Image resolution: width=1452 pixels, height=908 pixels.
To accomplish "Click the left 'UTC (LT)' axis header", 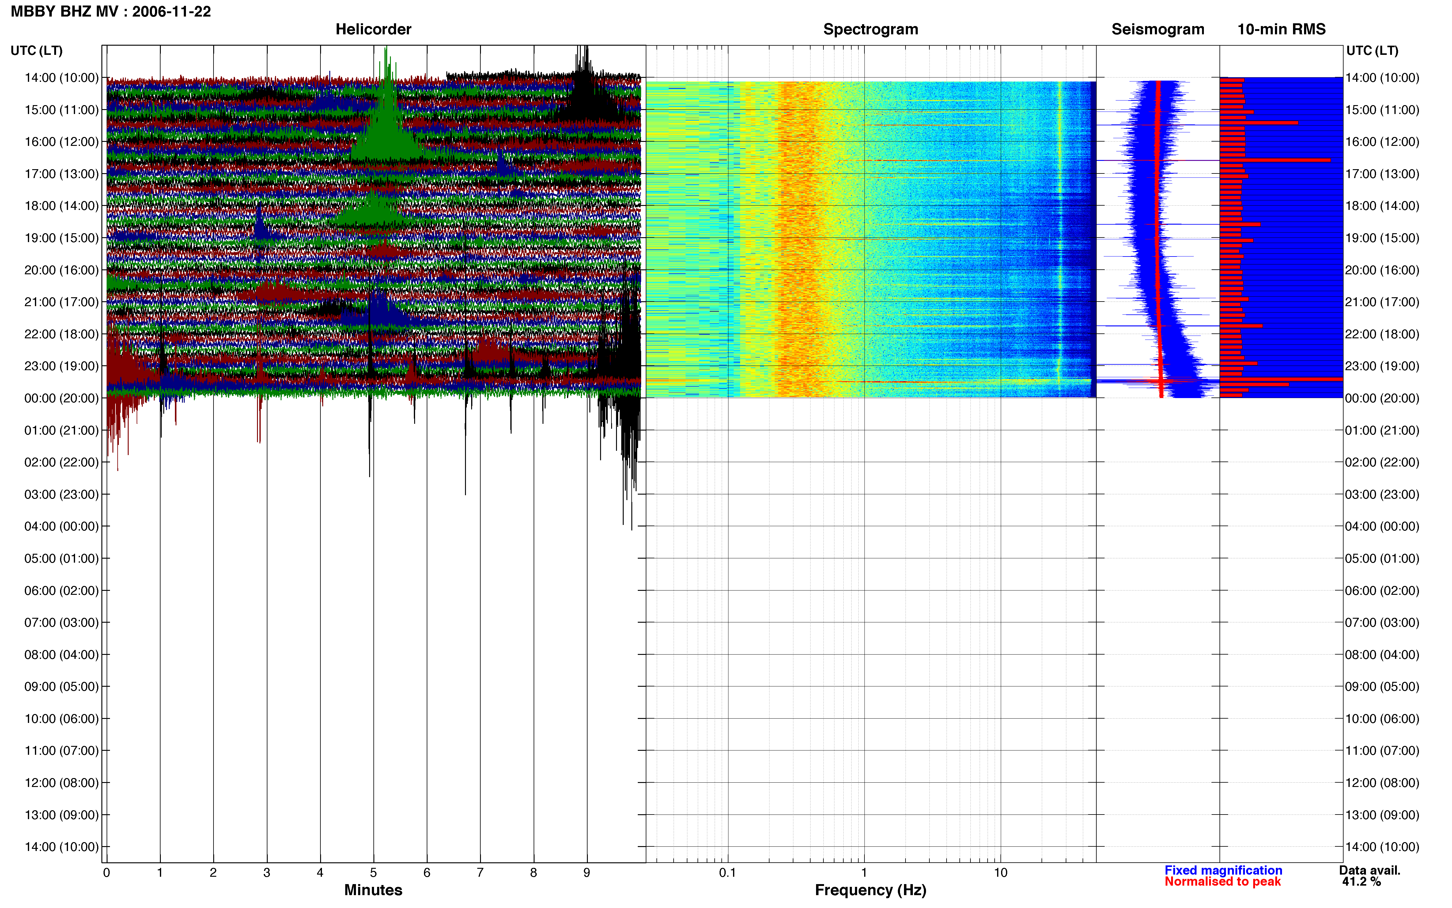I will pyautogui.click(x=37, y=51).
